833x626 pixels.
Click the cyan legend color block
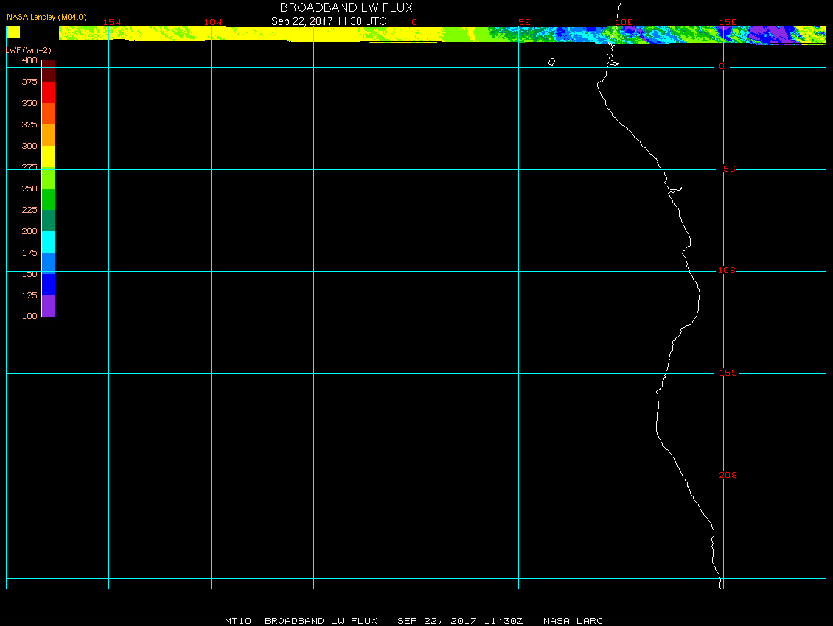[48, 242]
